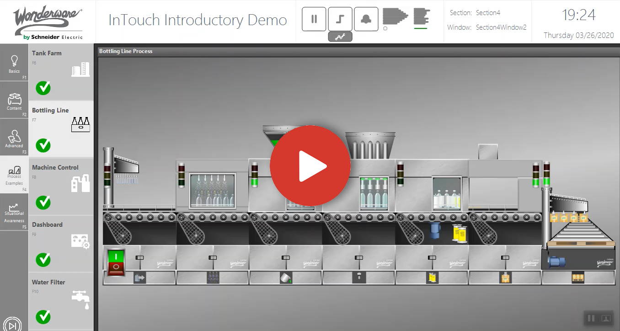The height and width of the screenshot is (331, 620).
Task: Click the Wonderware by Schneider Electric logo
Action: coord(48,23)
